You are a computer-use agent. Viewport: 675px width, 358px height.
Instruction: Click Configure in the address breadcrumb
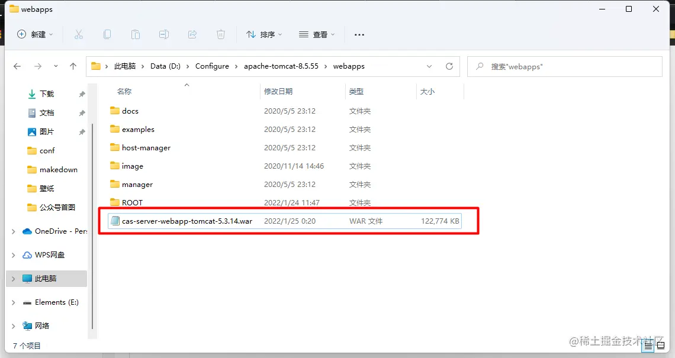(212, 66)
